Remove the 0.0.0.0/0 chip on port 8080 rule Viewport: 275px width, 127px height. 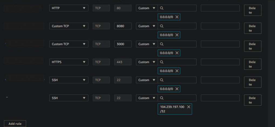click(x=177, y=35)
